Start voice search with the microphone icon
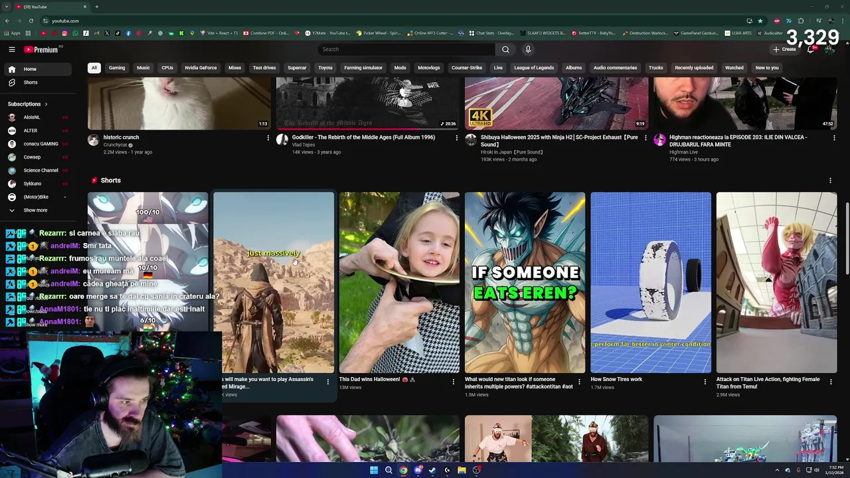Screen dimensions: 850x478 (x=528, y=49)
